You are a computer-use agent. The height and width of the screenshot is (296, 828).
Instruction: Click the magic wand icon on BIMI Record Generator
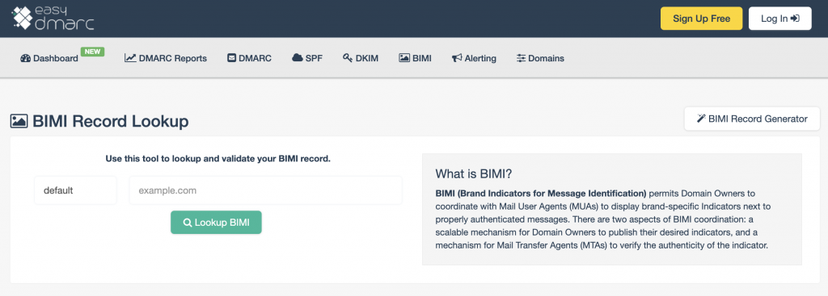[701, 119]
